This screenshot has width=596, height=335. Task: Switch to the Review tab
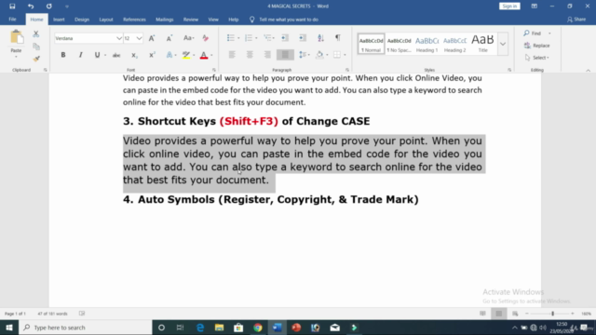pyautogui.click(x=191, y=20)
